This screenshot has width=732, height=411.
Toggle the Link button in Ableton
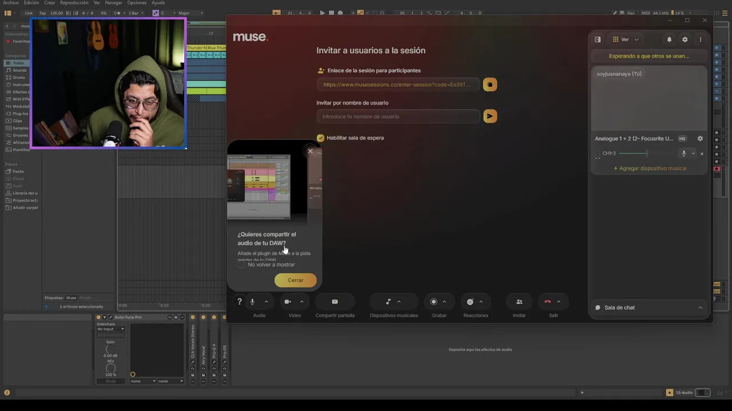point(29,13)
